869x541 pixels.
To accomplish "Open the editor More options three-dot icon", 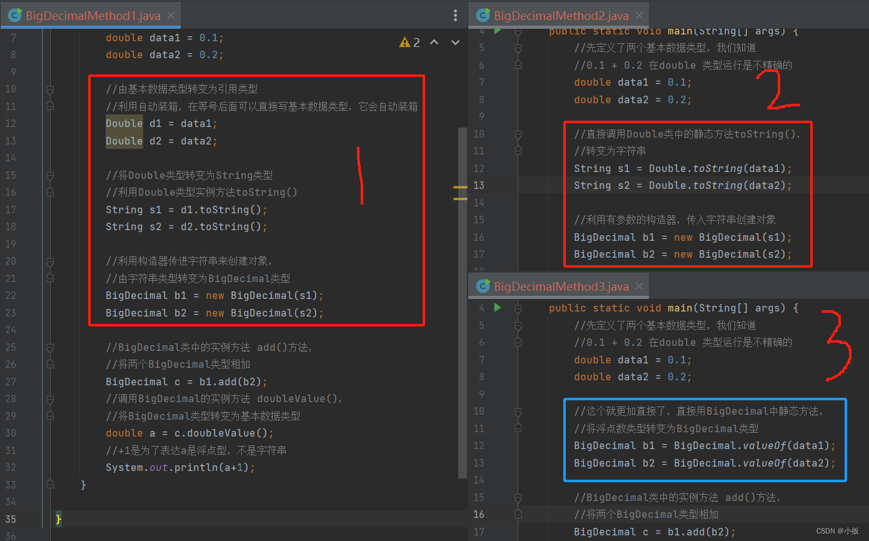I will point(455,15).
